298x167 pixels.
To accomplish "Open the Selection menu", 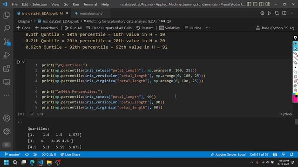I will pos(40,4).
